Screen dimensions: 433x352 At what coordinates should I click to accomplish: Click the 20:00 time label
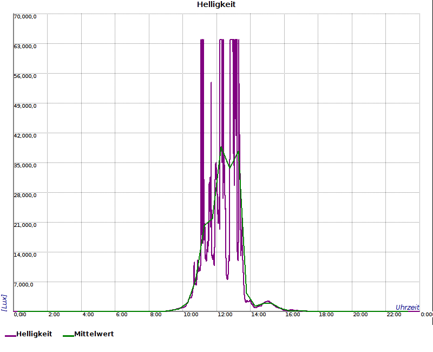(360, 315)
